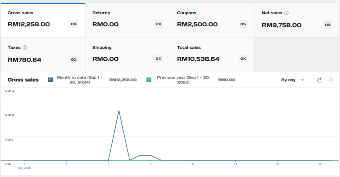Click the chart peak on September 10
The image size is (340, 177).
119,111
